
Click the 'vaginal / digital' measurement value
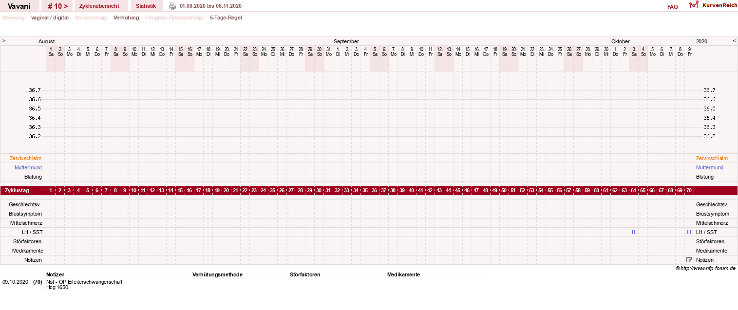click(x=50, y=18)
